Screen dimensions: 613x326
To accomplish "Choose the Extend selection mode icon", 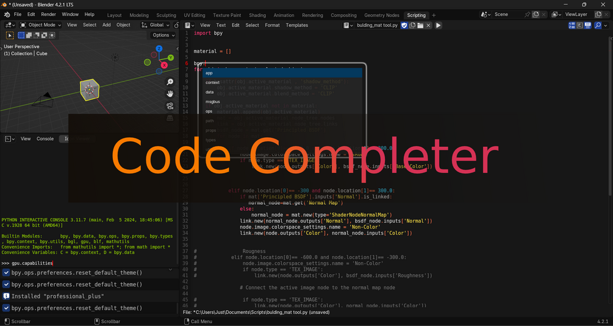I will [29, 35].
